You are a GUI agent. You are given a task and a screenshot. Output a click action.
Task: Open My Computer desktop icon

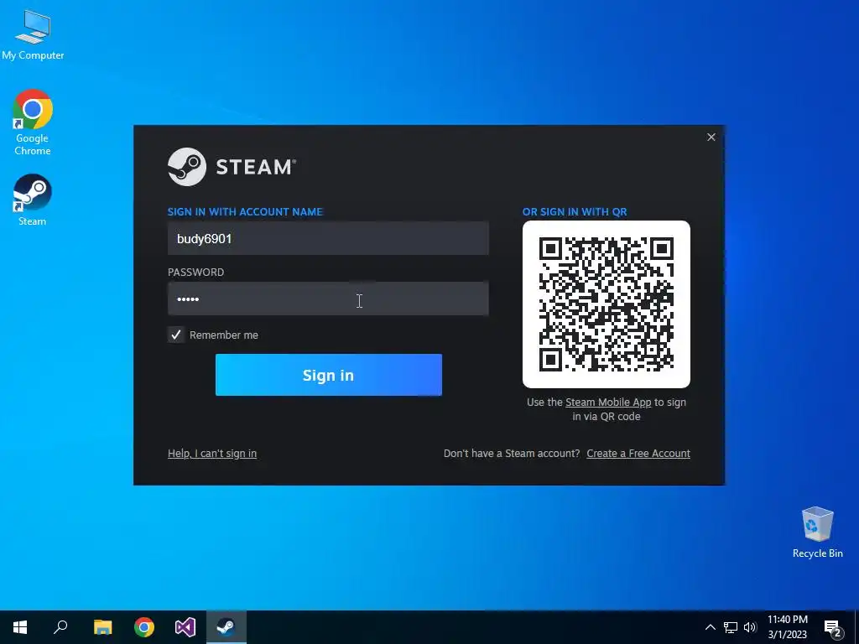point(33,35)
